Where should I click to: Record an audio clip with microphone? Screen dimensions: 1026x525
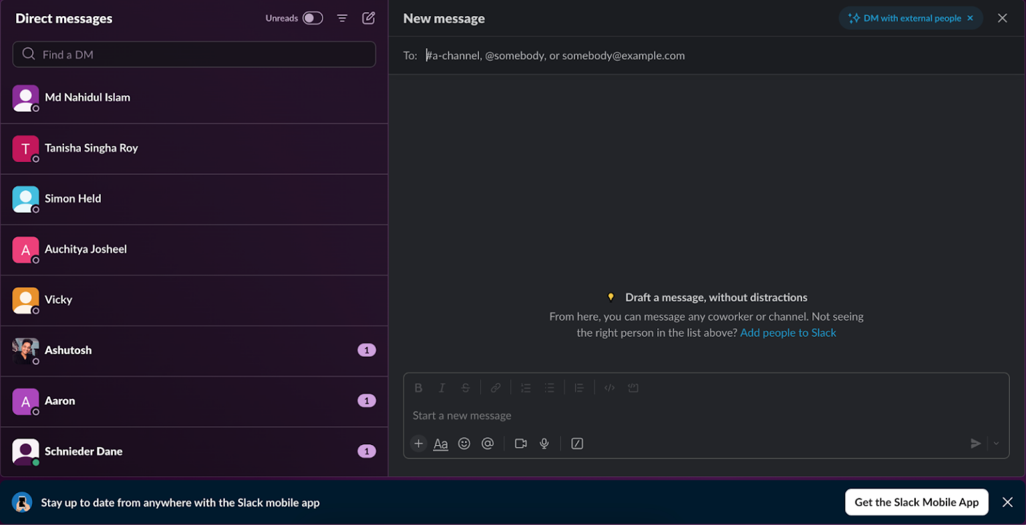[544, 444]
